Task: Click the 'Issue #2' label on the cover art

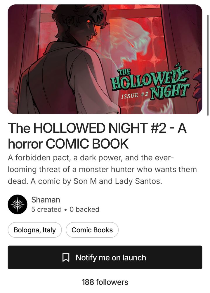Action: coord(135,95)
